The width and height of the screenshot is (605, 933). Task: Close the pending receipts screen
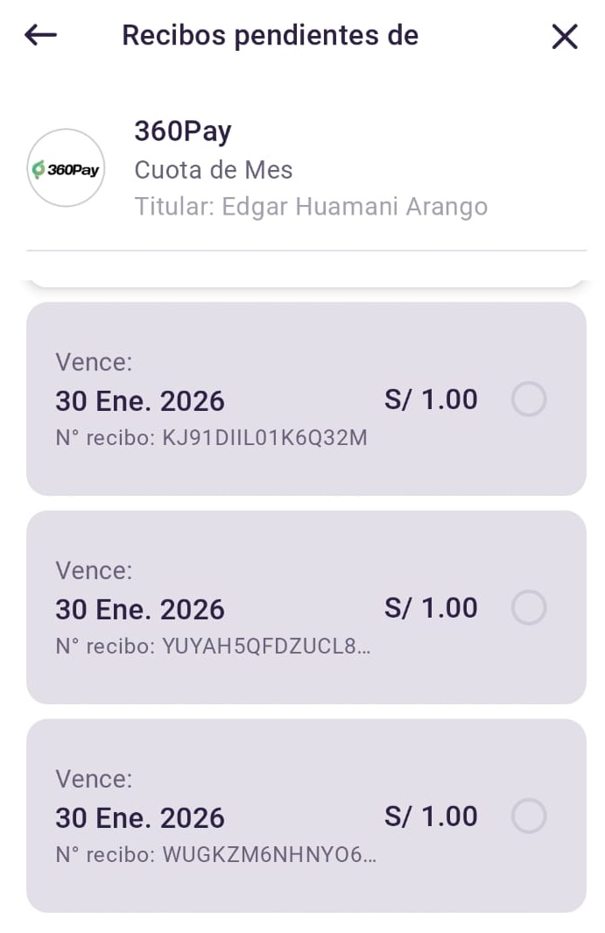(x=565, y=36)
